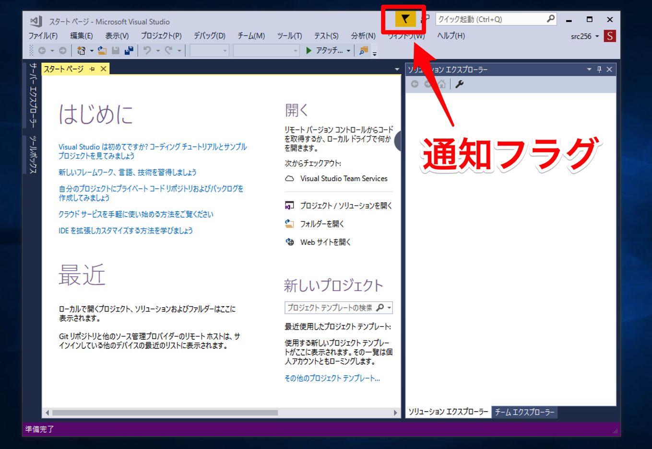The width and height of the screenshot is (652, 449).
Task: Open the project template search dropdown arrow
Action: tap(389, 308)
